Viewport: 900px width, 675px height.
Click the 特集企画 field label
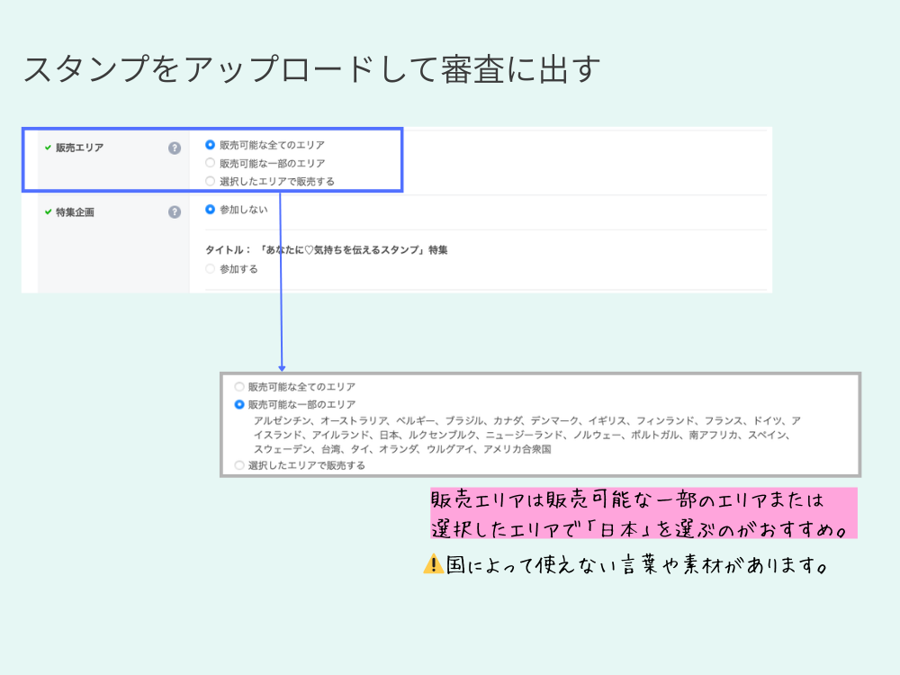[x=75, y=212]
